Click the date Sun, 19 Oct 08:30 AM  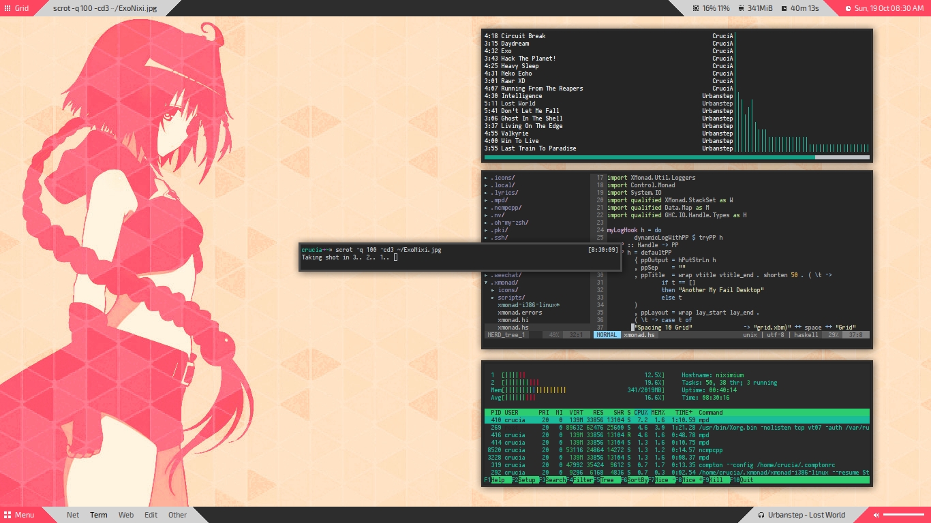(889, 8)
